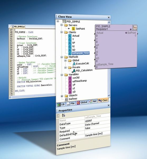Close the Class View panel
Image resolution: width=147 pixels, height=159 pixels.
pos(109,17)
